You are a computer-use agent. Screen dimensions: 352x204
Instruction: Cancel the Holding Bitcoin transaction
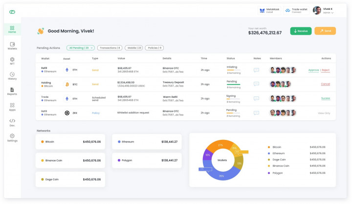[x=325, y=84]
